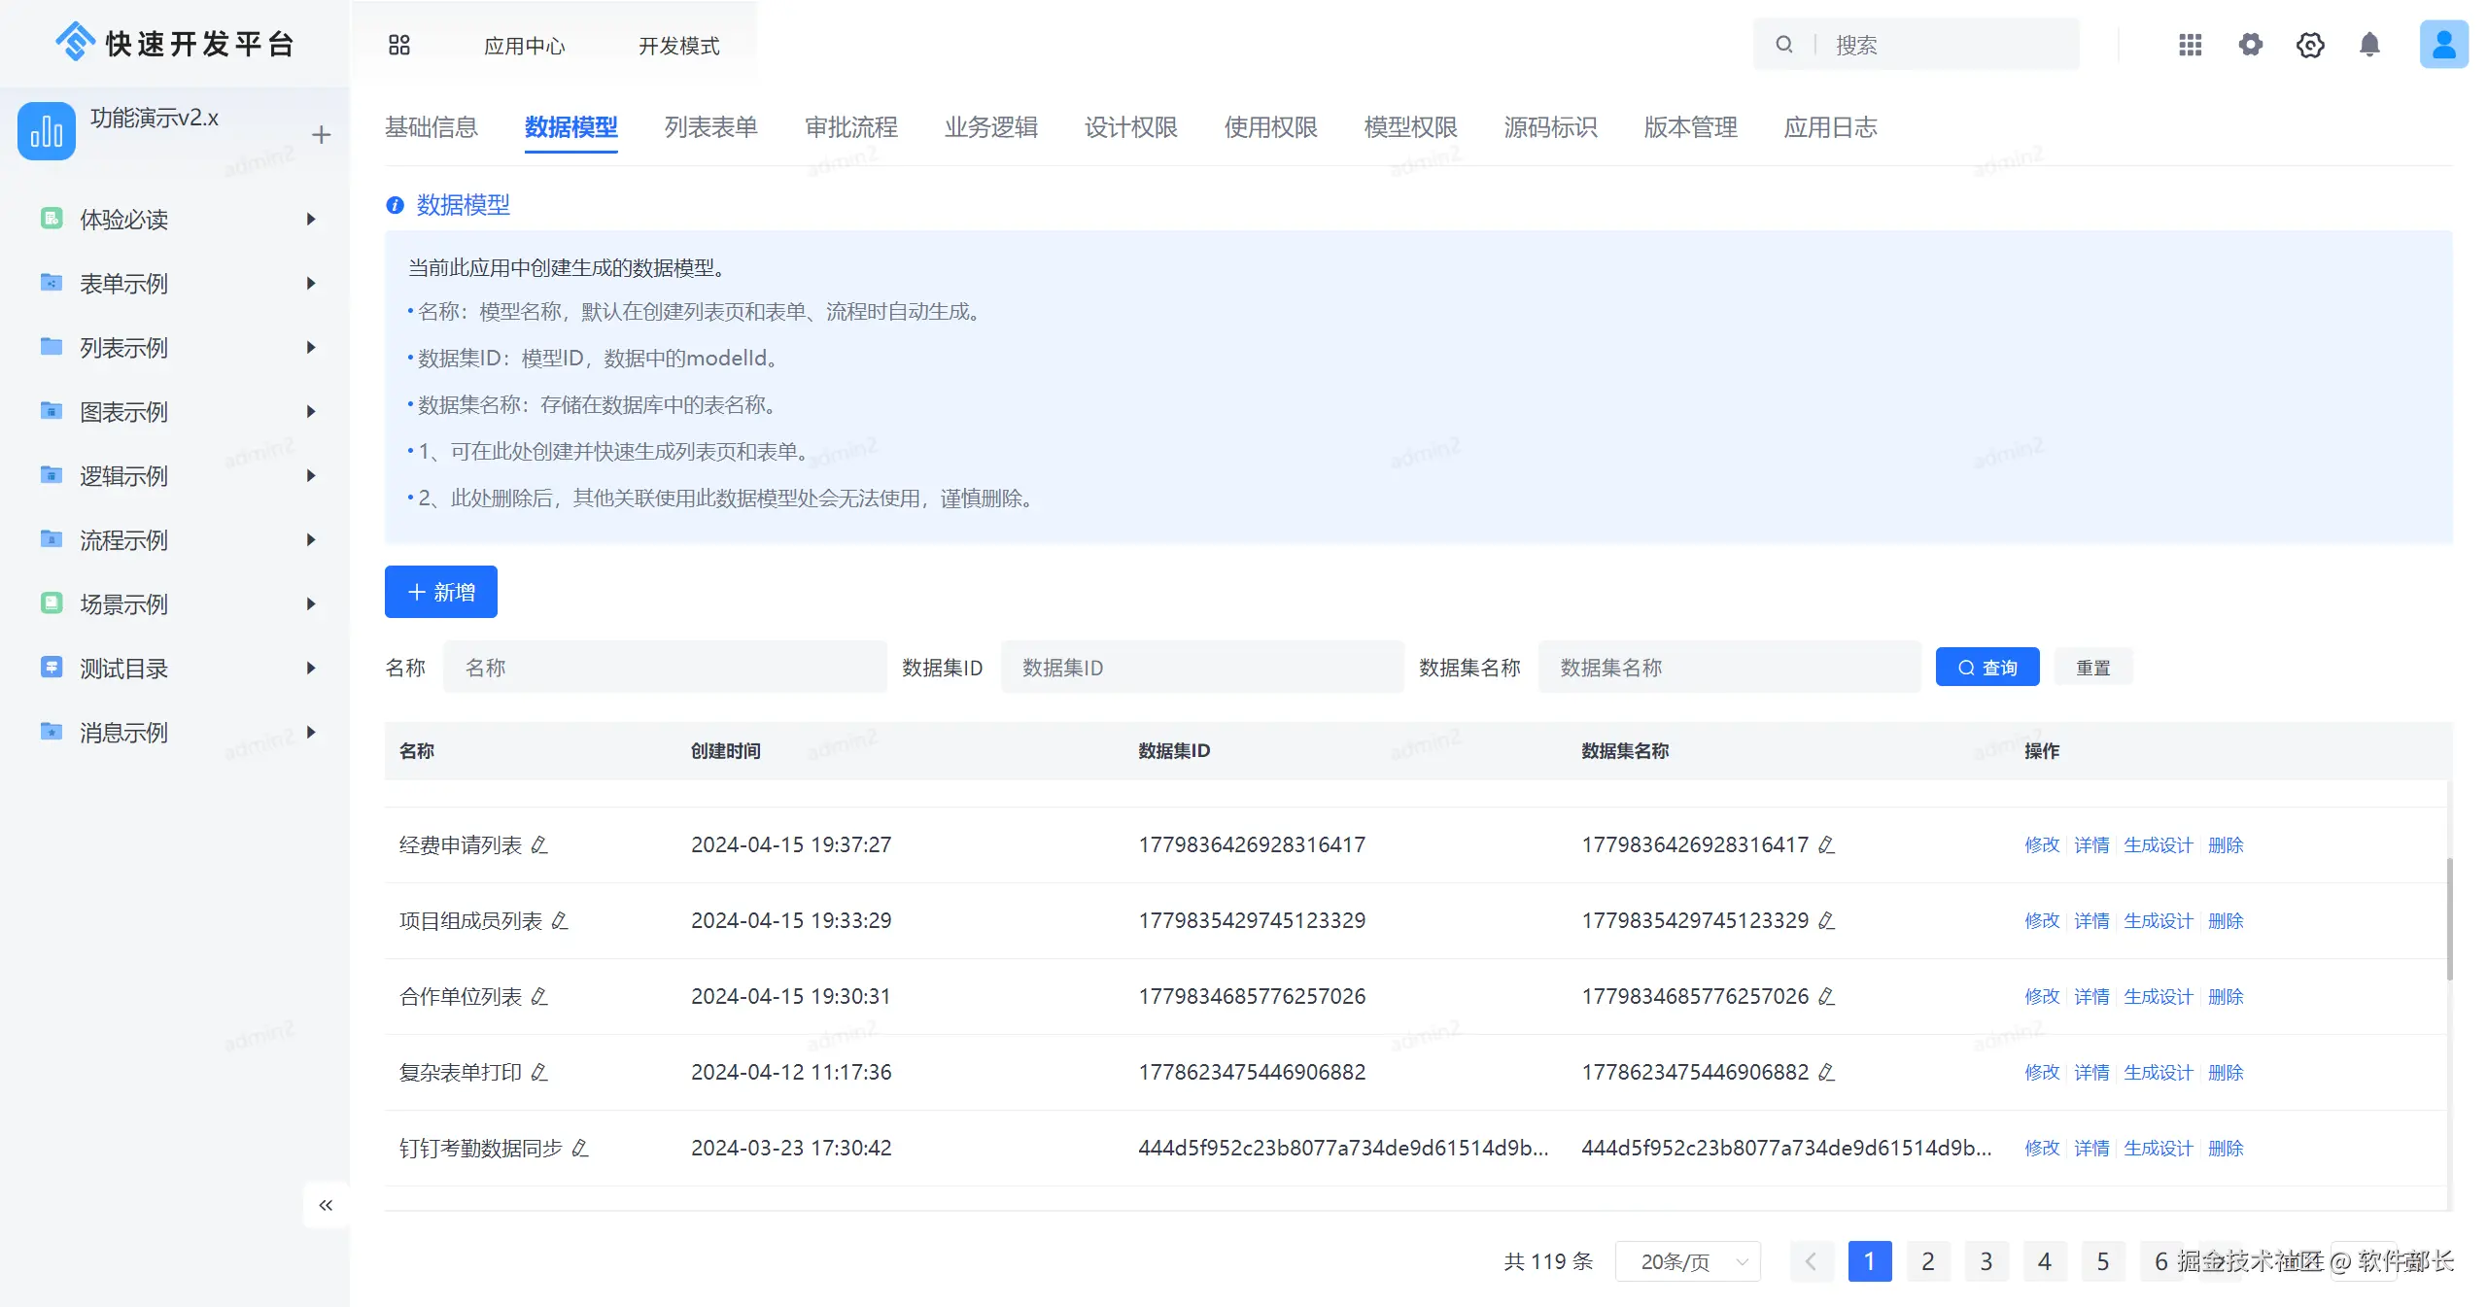Image resolution: width=2487 pixels, height=1307 pixels.
Task: Click 生成设计 link for 合作单位列表 row
Action: point(2158,997)
